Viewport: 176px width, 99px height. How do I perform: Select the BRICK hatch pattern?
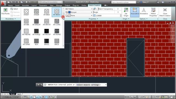[57, 42]
